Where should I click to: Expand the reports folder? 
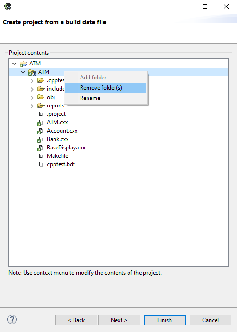tap(32, 106)
